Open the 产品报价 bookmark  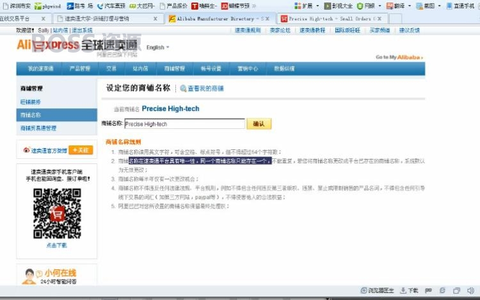(173, 6)
